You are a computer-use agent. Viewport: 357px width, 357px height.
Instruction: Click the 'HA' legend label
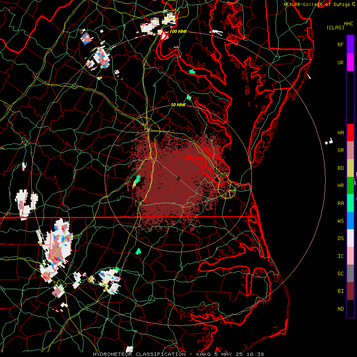click(341, 133)
